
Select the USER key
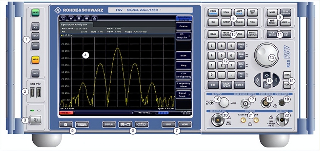click(168, 125)
